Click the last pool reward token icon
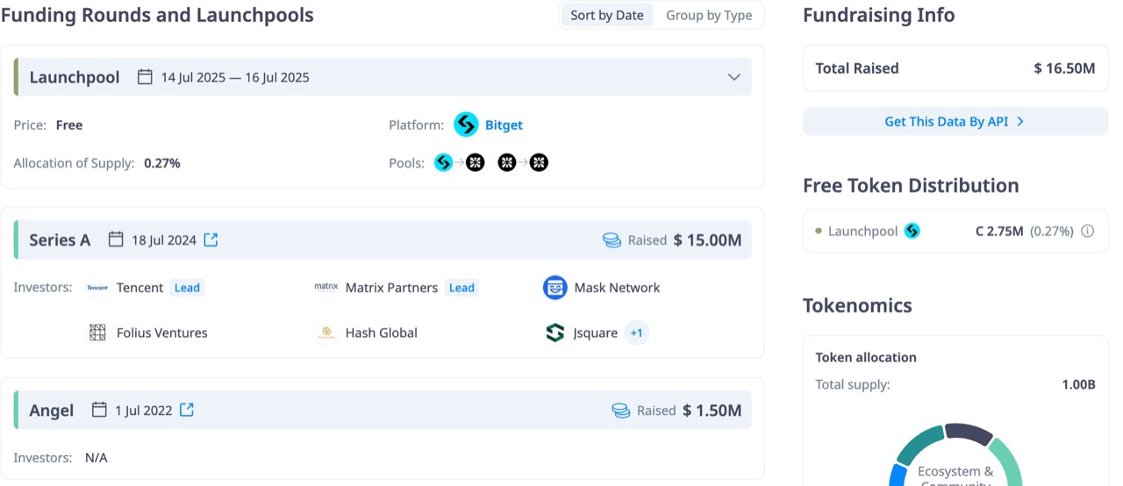 539,162
